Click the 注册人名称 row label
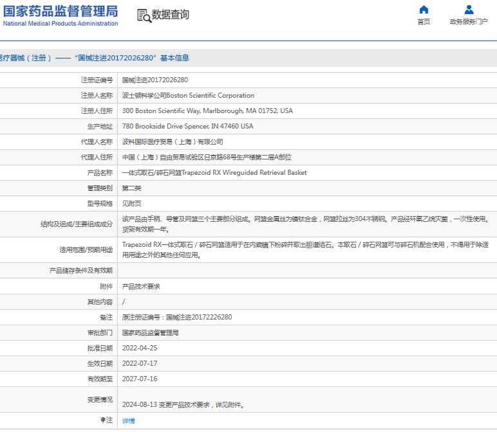The image size is (497, 432). (x=97, y=96)
